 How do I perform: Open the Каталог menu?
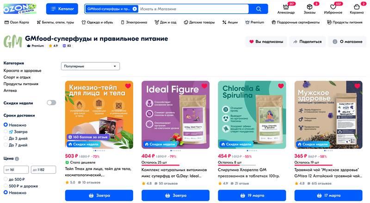[62, 9]
